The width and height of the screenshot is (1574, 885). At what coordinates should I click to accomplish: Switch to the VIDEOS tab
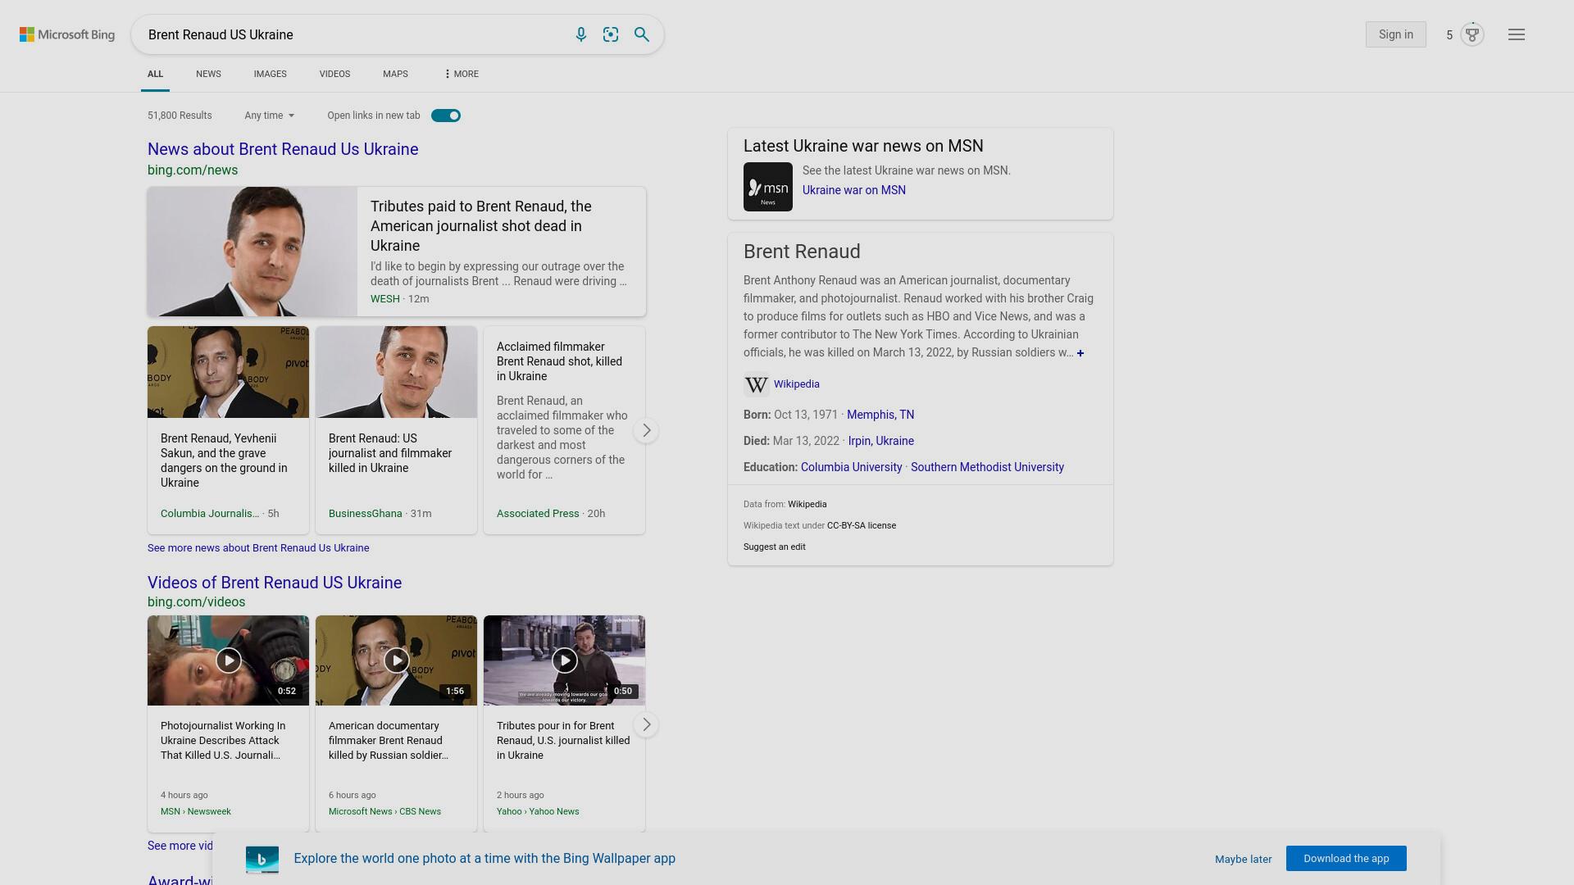(x=334, y=74)
